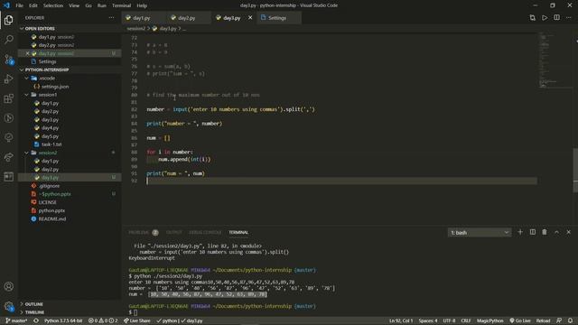Viewport: 578px width, 325px height.
Task: Open the Source Control view
Action: [x=8, y=60]
